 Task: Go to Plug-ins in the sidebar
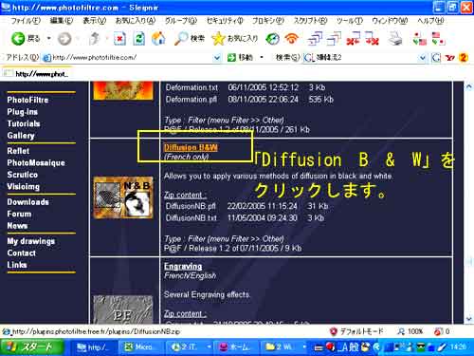pyautogui.click(x=23, y=112)
